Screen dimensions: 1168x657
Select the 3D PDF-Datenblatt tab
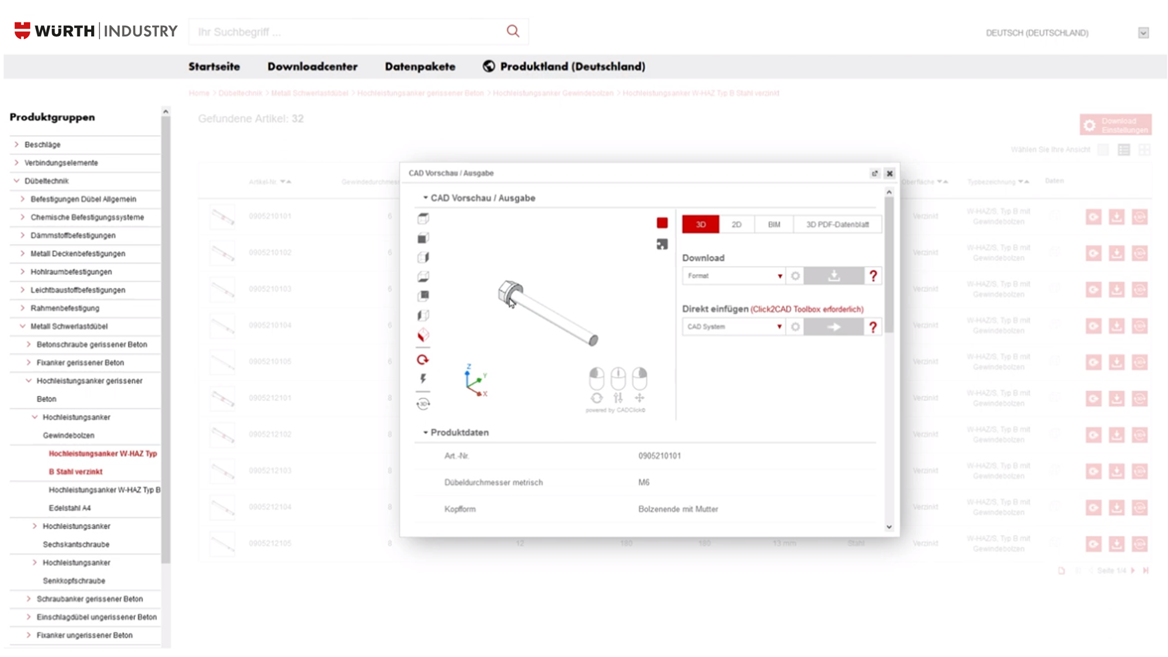pyautogui.click(x=838, y=224)
